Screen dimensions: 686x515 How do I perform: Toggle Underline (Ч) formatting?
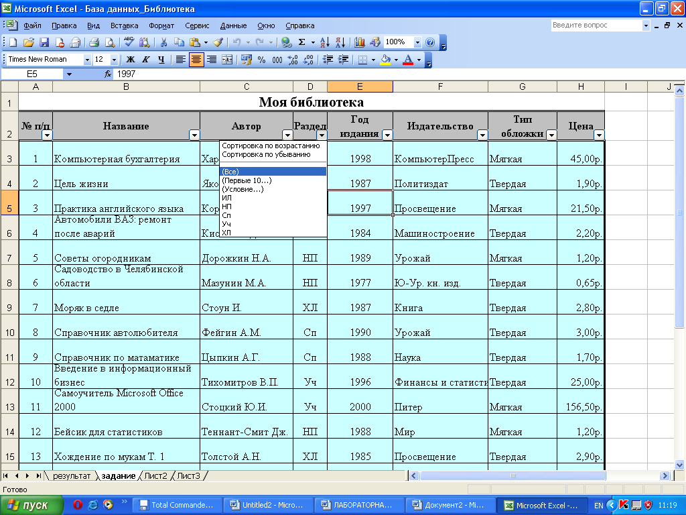[161, 60]
